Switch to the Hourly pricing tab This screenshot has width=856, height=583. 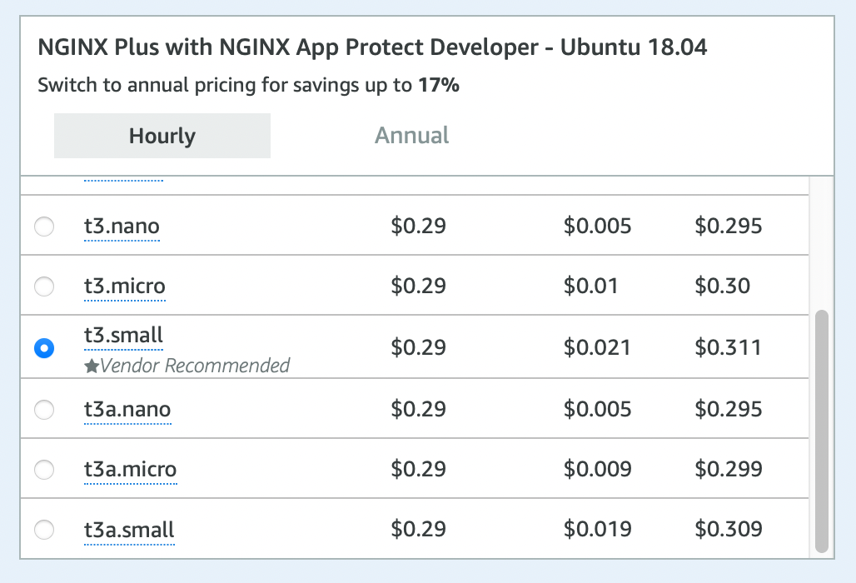[162, 136]
